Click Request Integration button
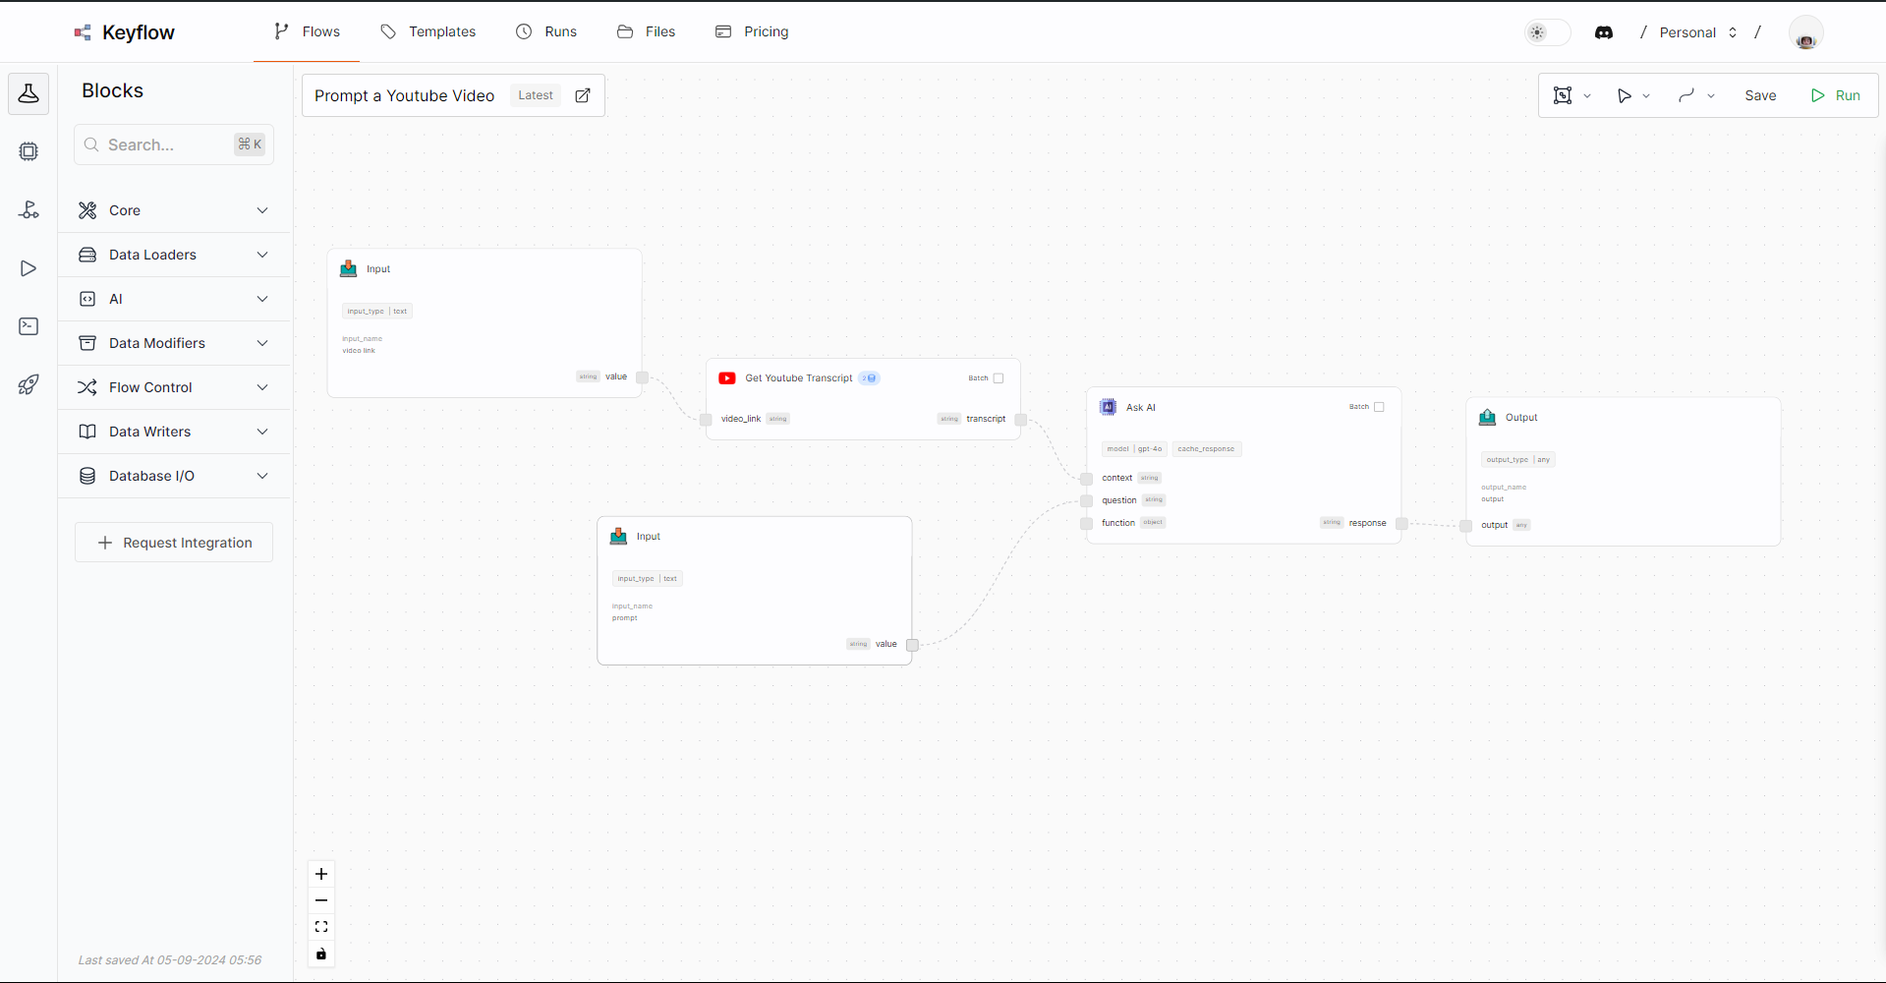Screen dimensions: 1886x983 click(174, 543)
